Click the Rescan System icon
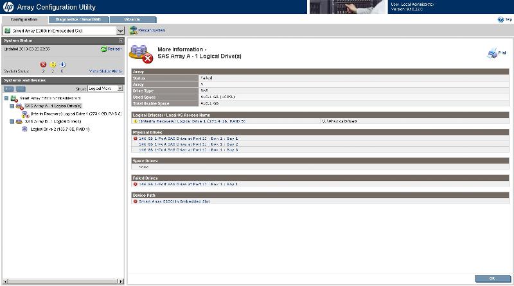Viewport: 514px width, 286px height. [x=132, y=30]
